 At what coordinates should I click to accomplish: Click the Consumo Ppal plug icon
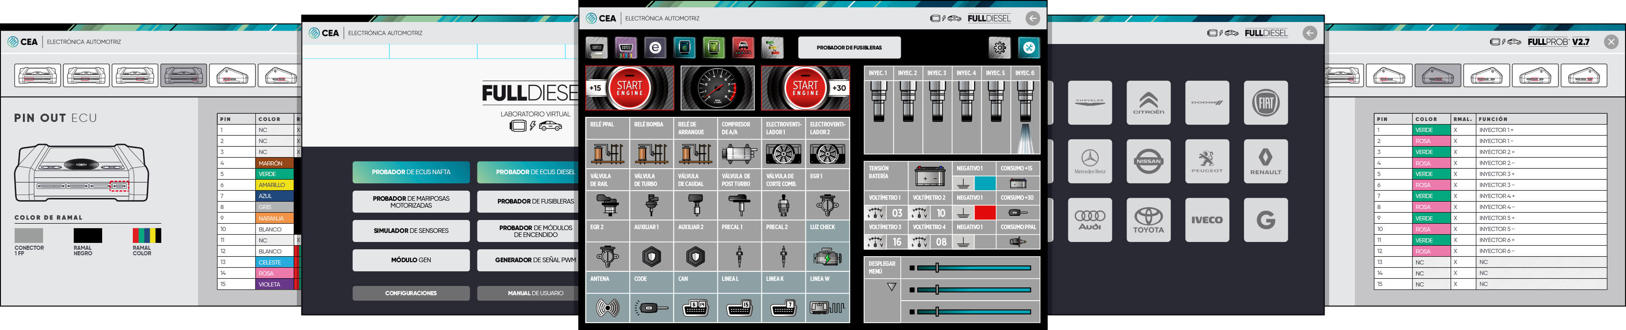pyautogui.click(x=1018, y=242)
